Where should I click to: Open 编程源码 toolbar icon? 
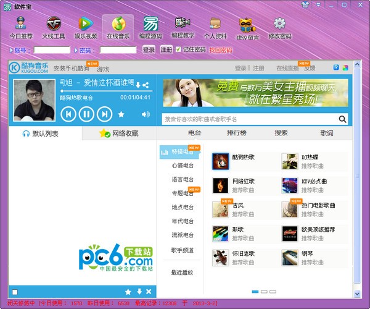click(150, 28)
